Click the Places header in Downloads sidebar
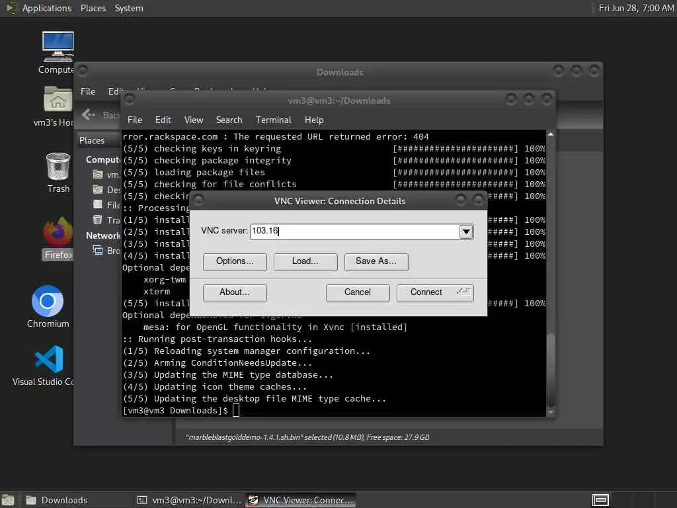The width and height of the screenshot is (677, 508). (92, 140)
